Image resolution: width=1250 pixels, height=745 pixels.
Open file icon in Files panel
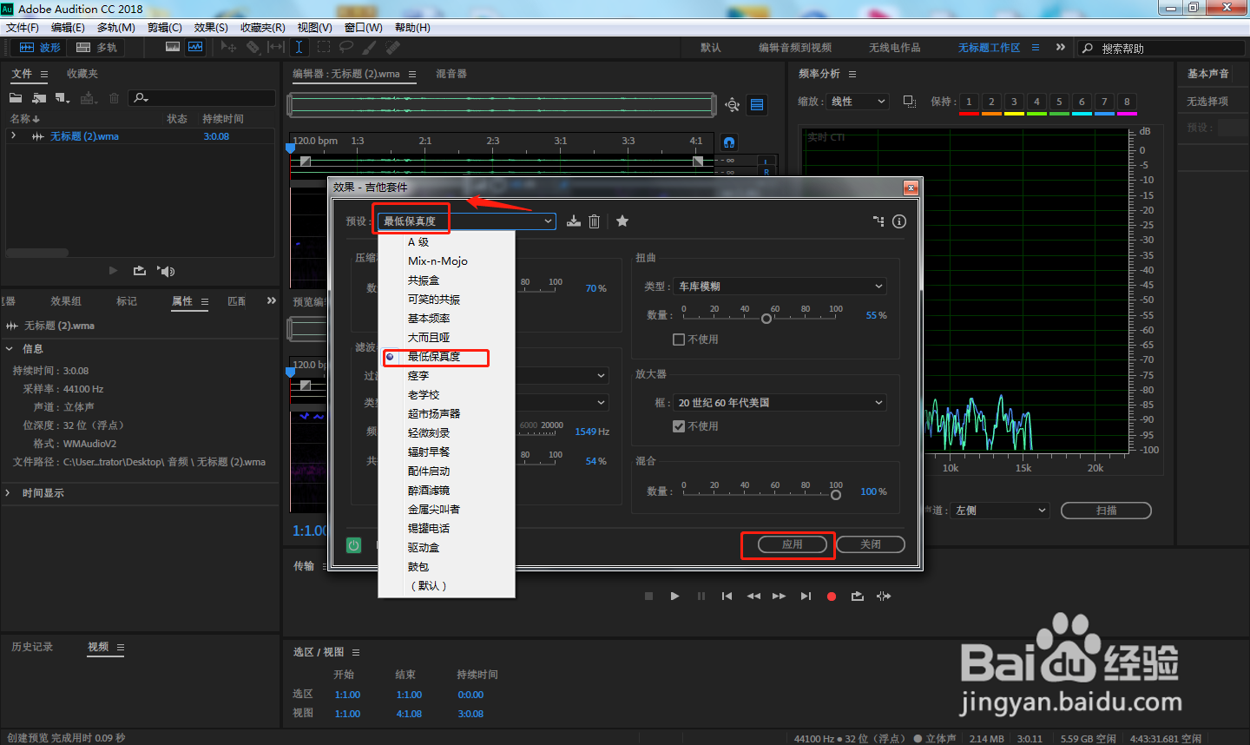point(16,98)
